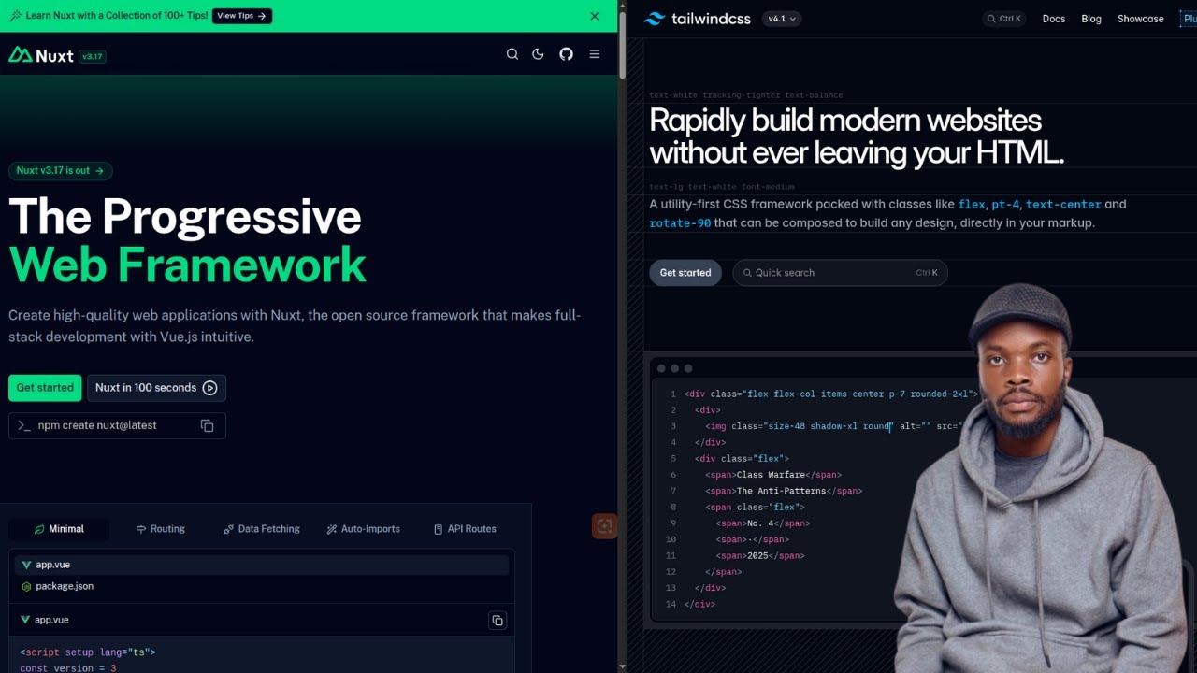Open the 'Nuxt v3.17 is out' announcement
The width and height of the screenshot is (1197, 673).
pos(61,171)
